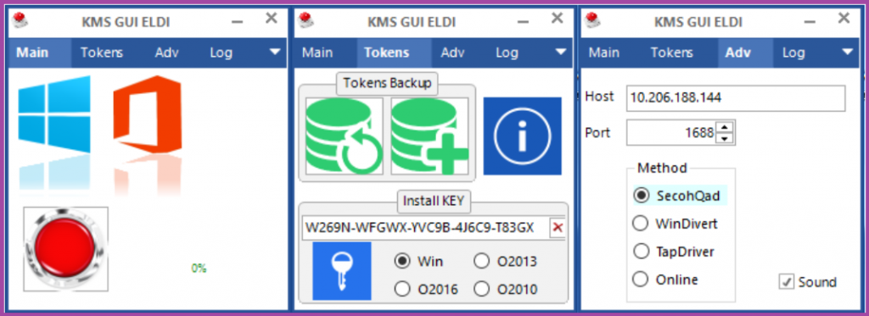Switch to Adv tab in left window

click(167, 53)
